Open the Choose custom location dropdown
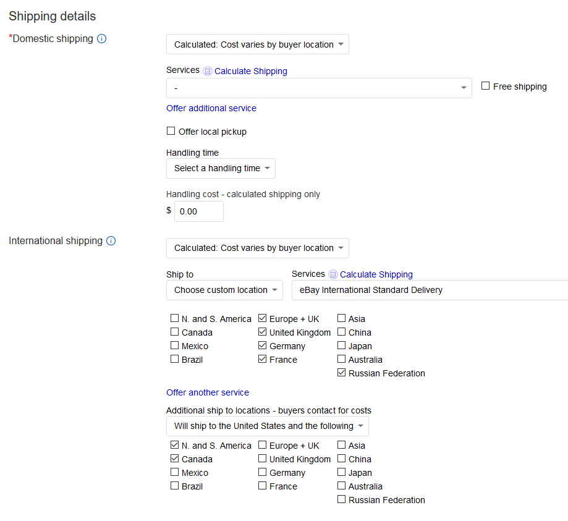This screenshot has width=568, height=521. click(x=224, y=290)
